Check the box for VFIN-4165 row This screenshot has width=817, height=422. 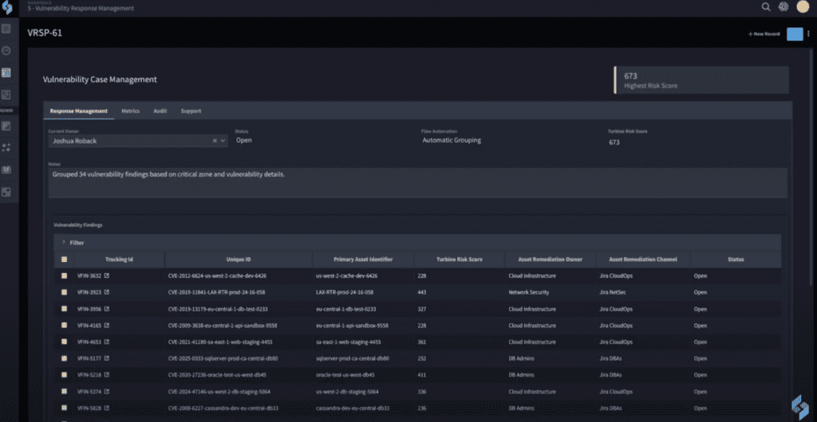coord(64,326)
